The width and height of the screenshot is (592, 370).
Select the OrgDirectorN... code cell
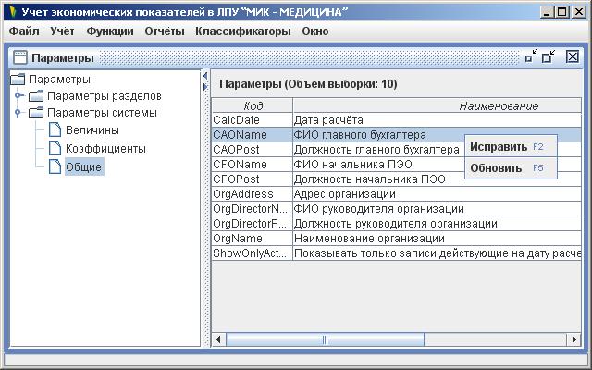click(253, 209)
